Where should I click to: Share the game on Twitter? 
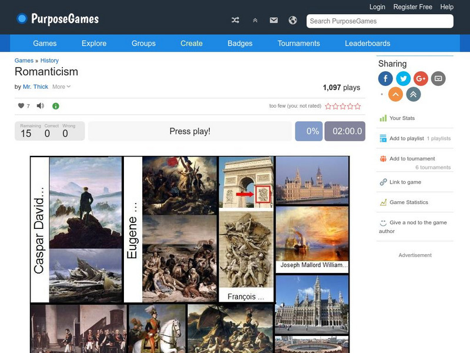tap(402, 78)
